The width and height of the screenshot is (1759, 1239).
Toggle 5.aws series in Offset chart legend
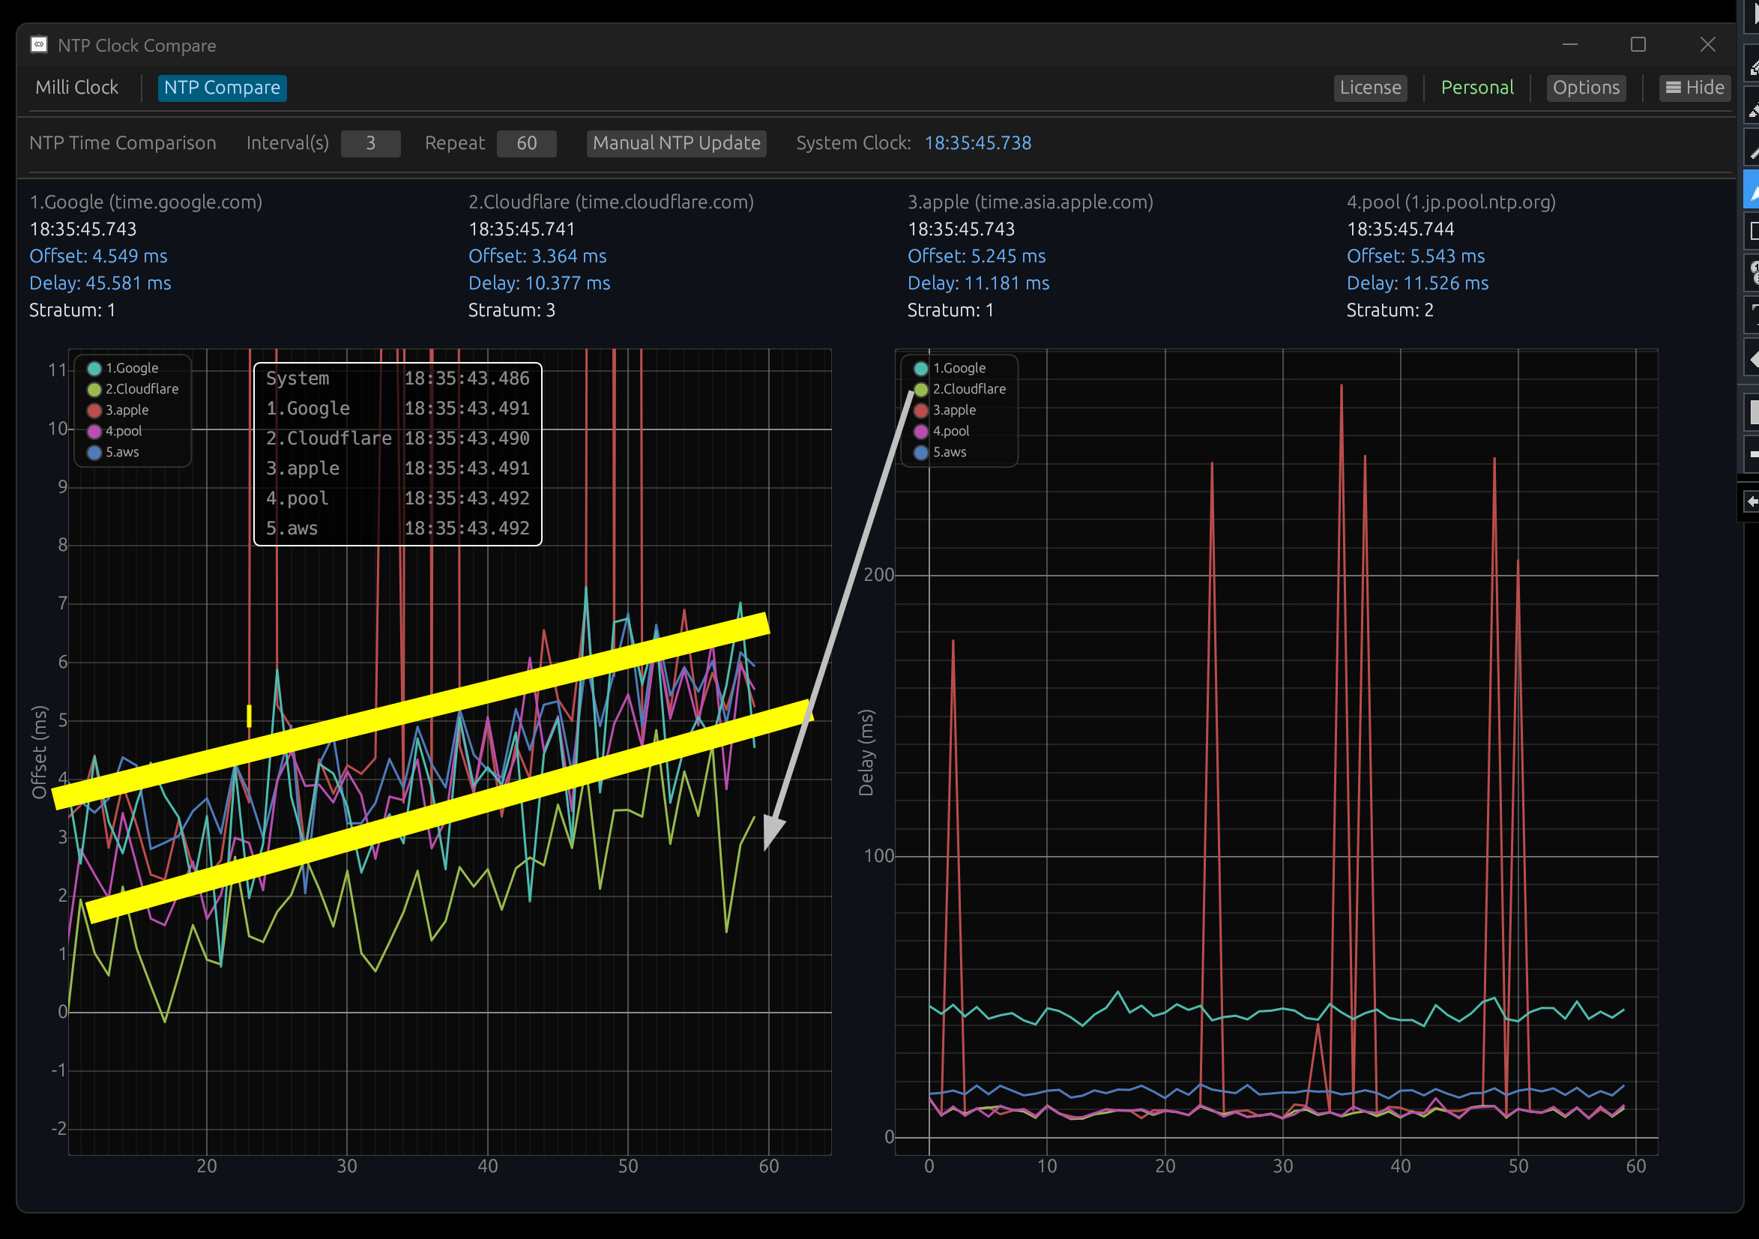pos(115,453)
